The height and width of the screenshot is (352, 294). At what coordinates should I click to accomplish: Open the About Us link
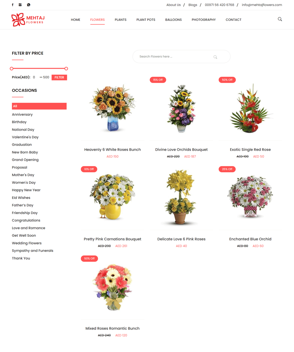coord(174,5)
